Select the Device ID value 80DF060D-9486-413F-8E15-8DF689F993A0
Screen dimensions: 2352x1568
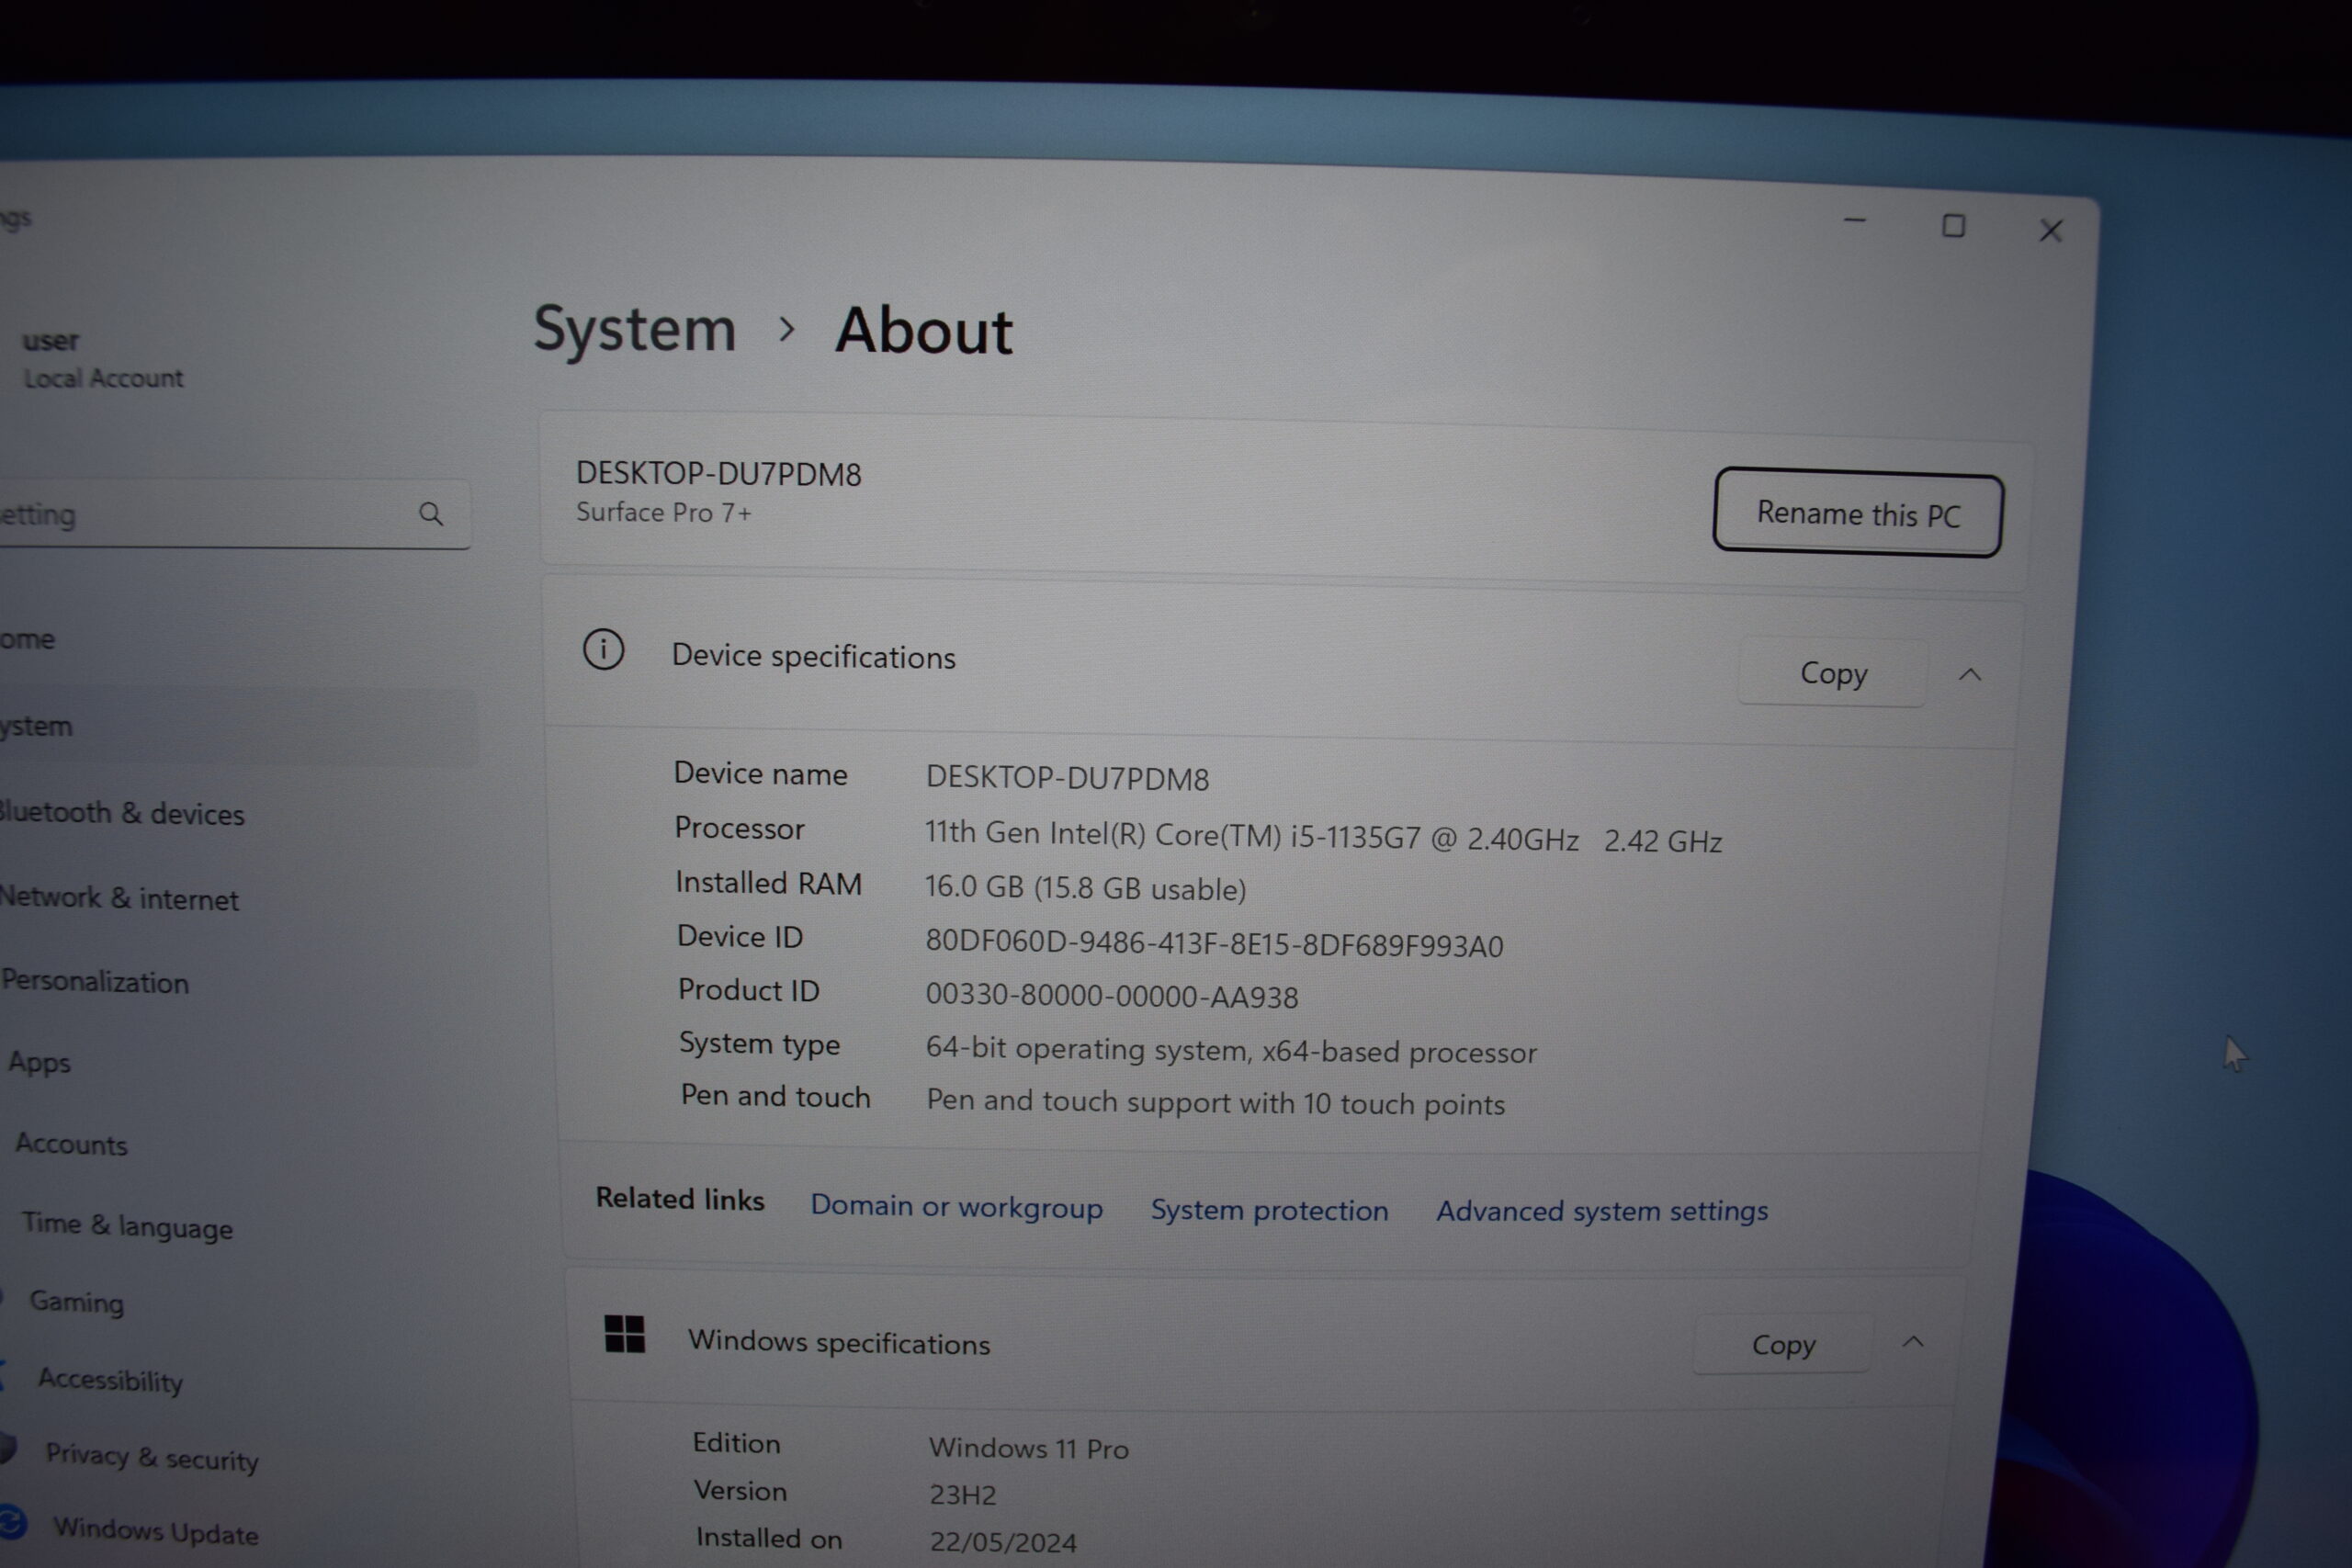(x=1214, y=943)
